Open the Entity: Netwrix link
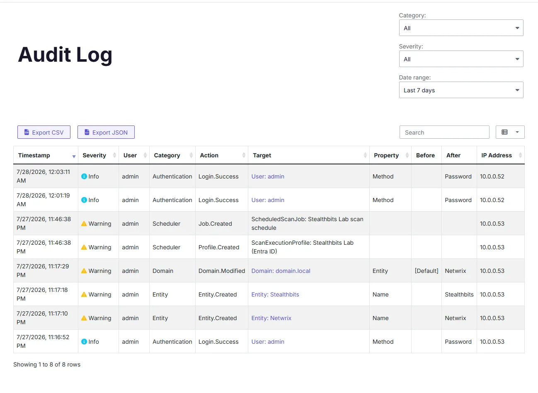This screenshot has height=393, width=538. pos(271,318)
